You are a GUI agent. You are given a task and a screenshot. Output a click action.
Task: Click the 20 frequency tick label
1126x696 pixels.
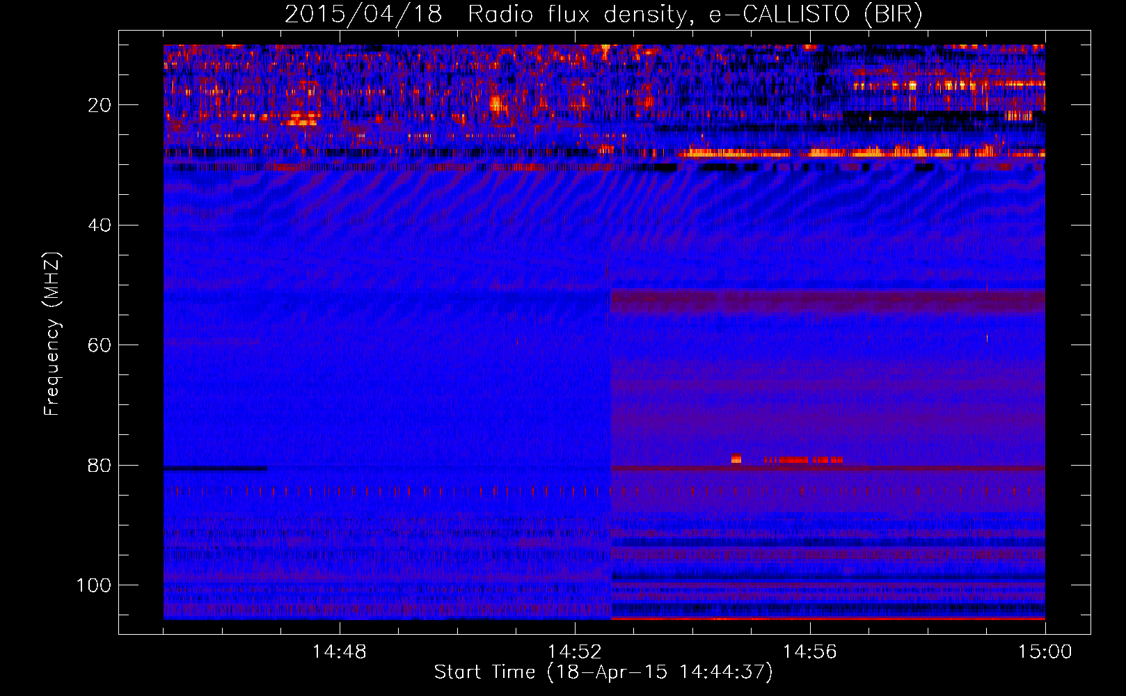tap(100, 105)
